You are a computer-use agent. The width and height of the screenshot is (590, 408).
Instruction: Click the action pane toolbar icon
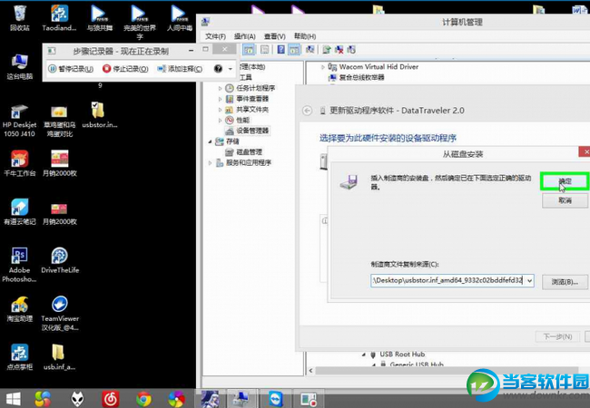tap(294, 50)
